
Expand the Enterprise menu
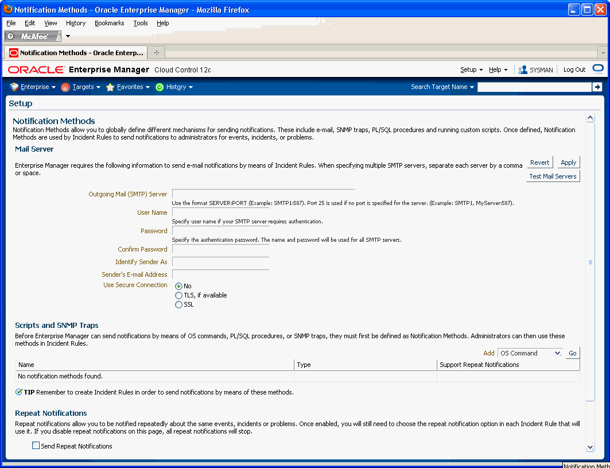[x=38, y=87]
